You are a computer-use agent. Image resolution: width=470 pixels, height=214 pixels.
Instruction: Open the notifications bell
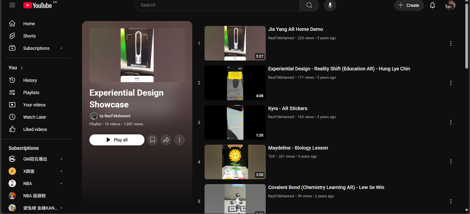(x=432, y=5)
